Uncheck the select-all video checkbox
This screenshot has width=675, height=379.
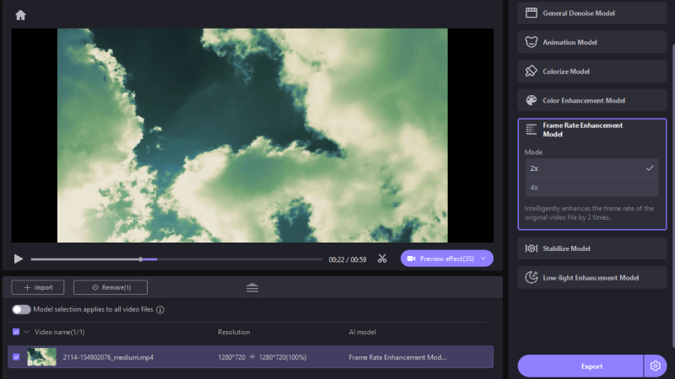point(16,332)
